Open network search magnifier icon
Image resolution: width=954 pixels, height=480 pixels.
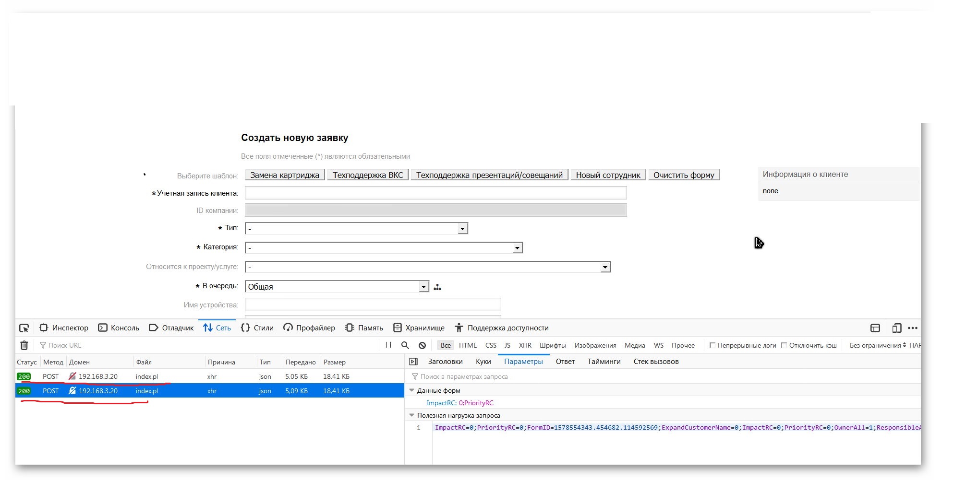[405, 345]
